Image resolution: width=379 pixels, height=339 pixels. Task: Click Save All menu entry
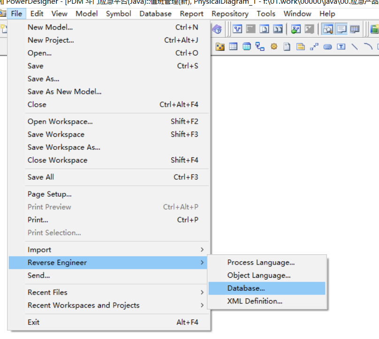click(109, 177)
